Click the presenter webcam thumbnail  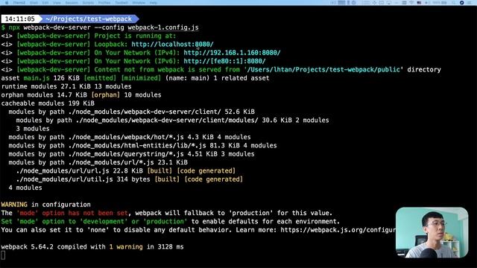coord(432,233)
